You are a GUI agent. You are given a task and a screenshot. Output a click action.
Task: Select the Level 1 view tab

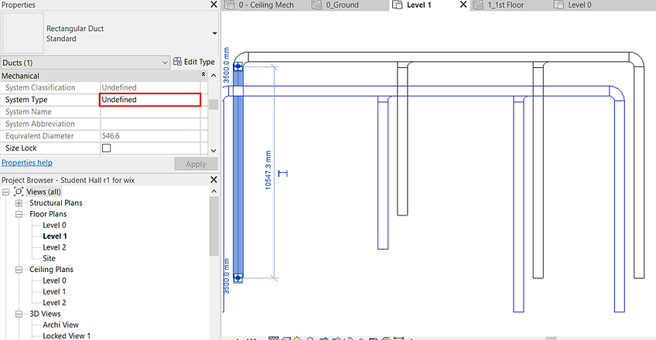click(419, 5)
